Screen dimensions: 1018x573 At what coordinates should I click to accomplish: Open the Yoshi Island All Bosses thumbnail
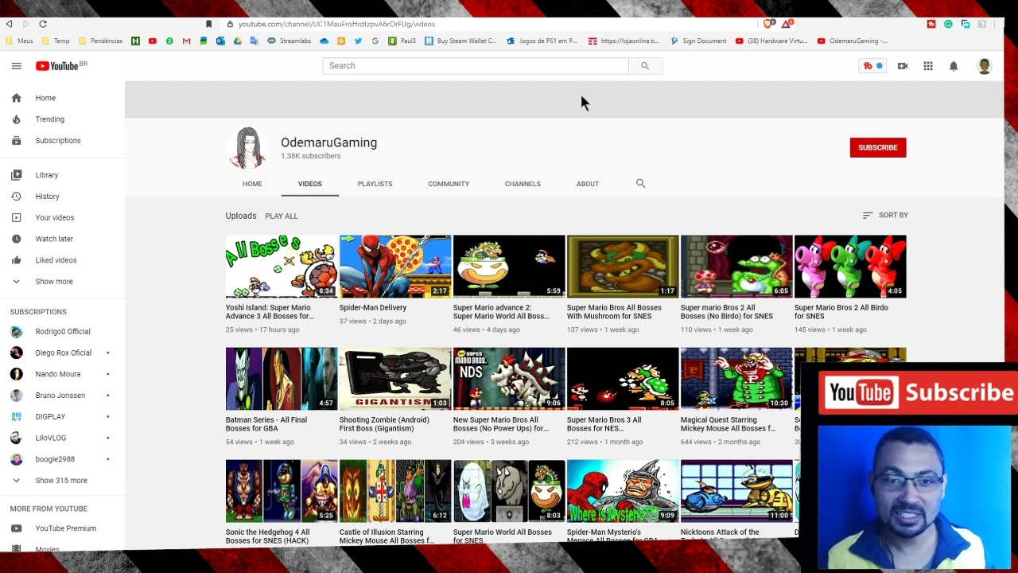point(282,267)
